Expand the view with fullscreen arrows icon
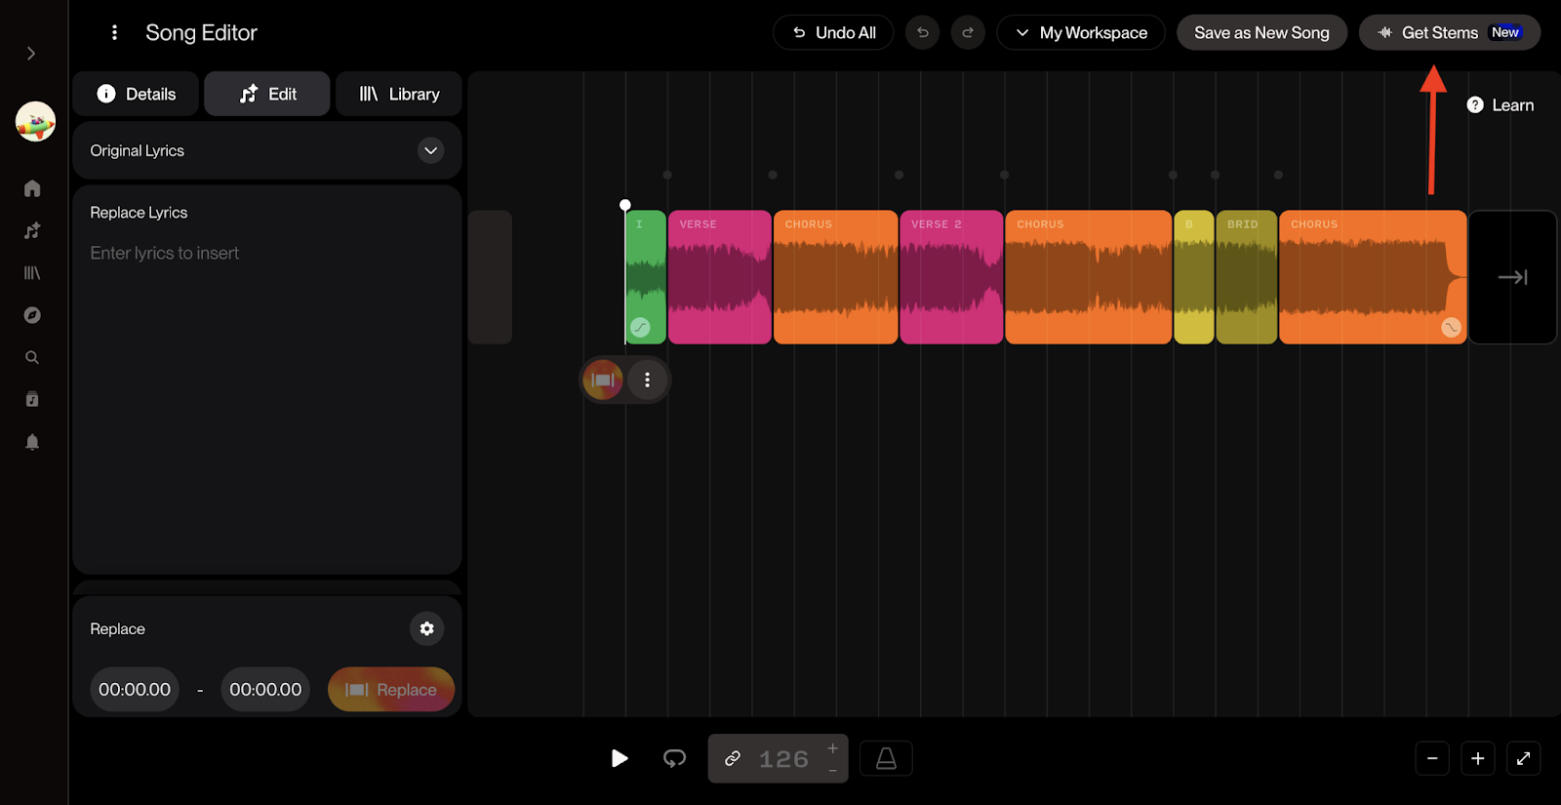Viewport: 1561px width, 805px height. tap(1523, 758)
